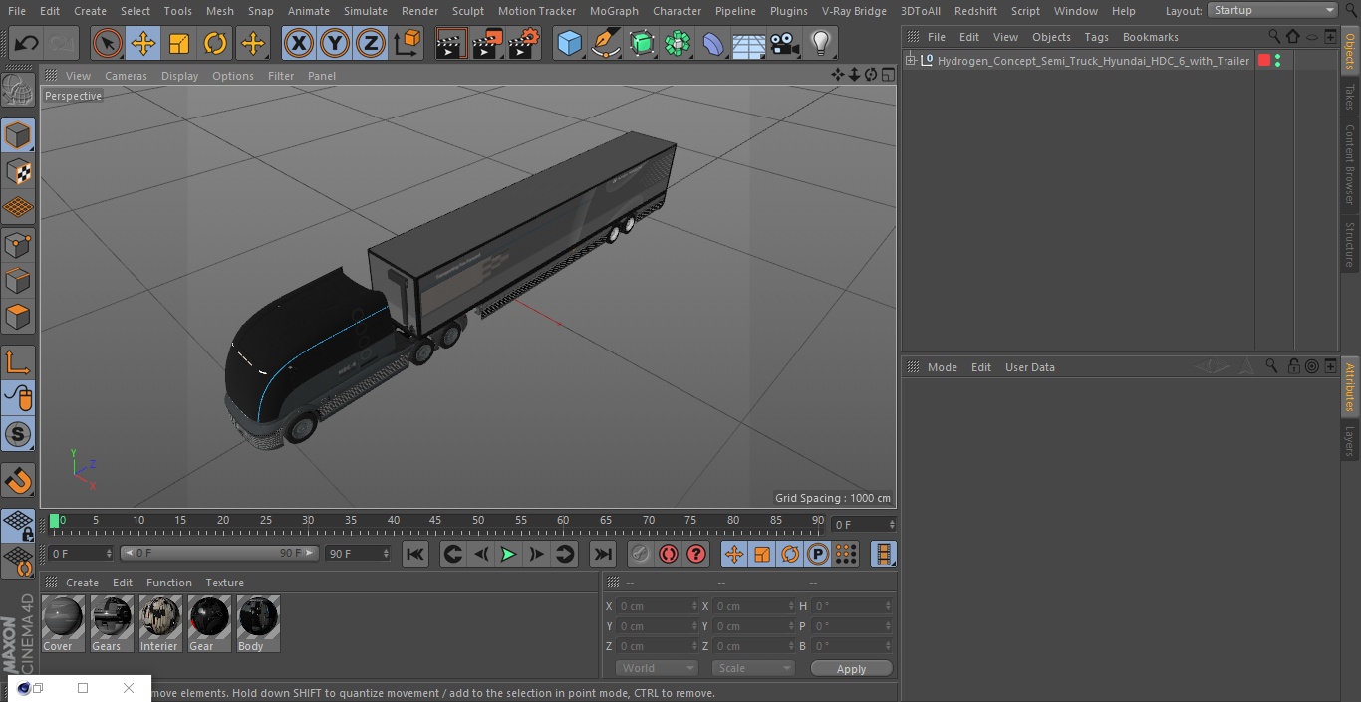Screen dimensions: 1361x702
Task: Open the World coordinate dropdown
Action: 657,668
